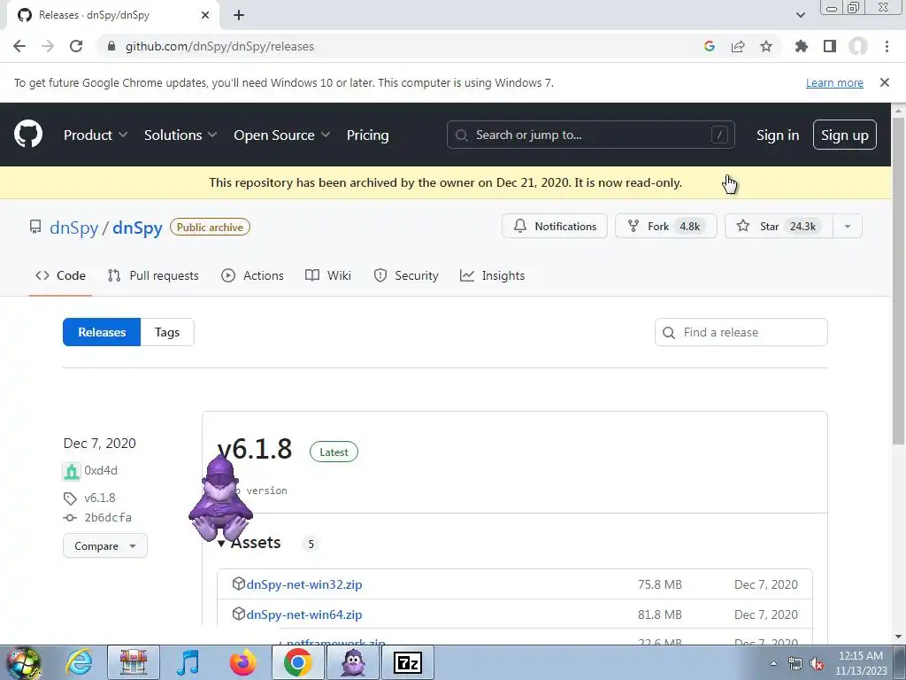This screenshot has height=680, width=906.
Task: Open 7-Zip from the taskbar
Action: pos(408,662)
